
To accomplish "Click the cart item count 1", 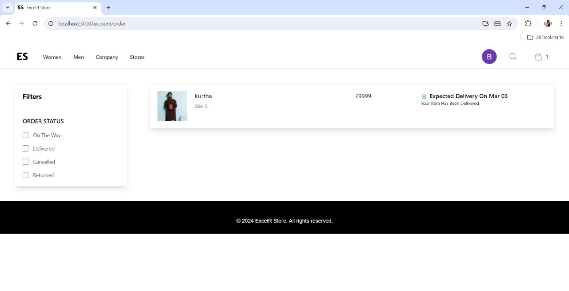I will 547,57.
